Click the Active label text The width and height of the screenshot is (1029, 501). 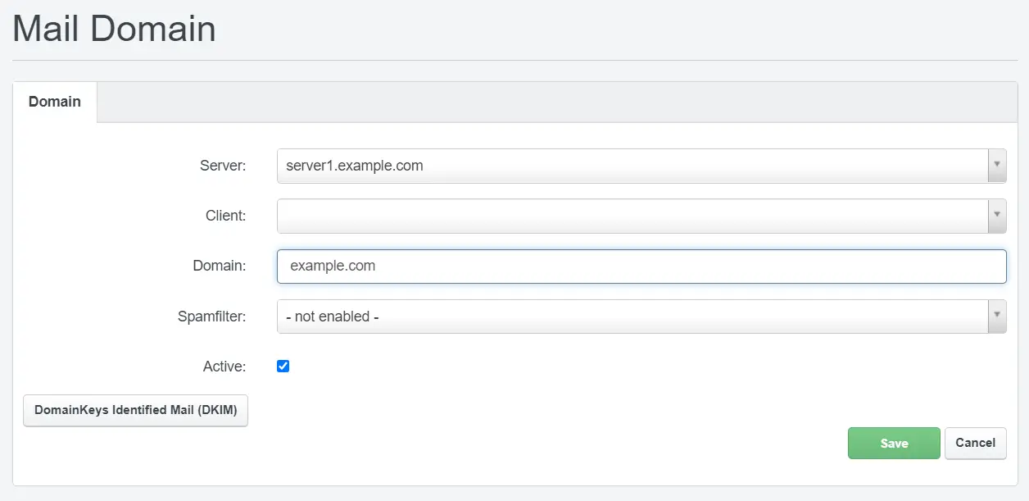click(x=224, y=367)
